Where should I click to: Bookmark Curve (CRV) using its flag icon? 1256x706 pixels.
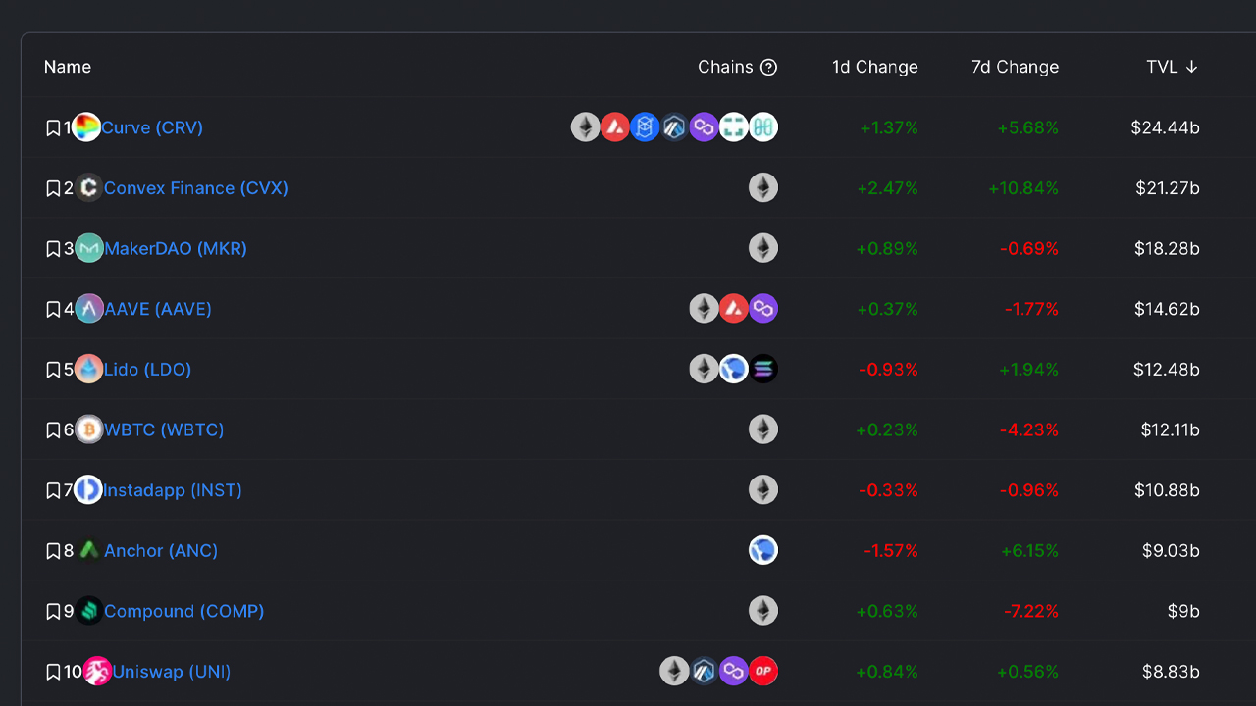click(53, 126)
